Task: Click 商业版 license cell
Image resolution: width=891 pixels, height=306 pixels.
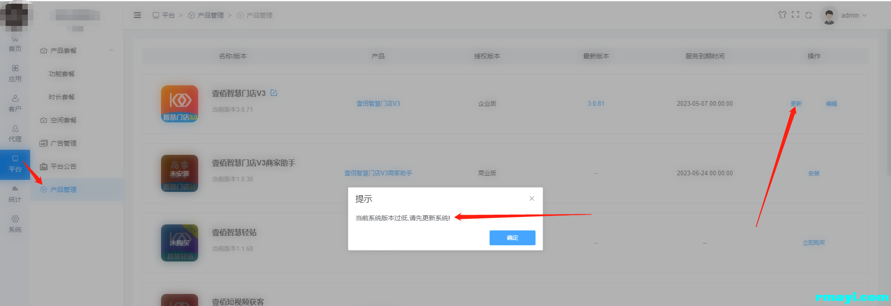Action: [487, 173]
